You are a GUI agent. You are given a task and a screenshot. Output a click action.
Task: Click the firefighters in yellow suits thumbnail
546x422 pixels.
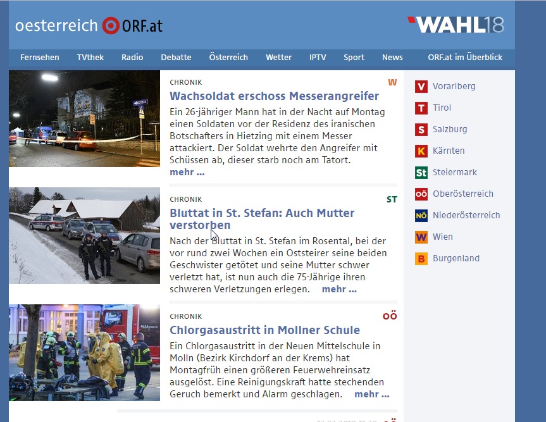point(84,352)
